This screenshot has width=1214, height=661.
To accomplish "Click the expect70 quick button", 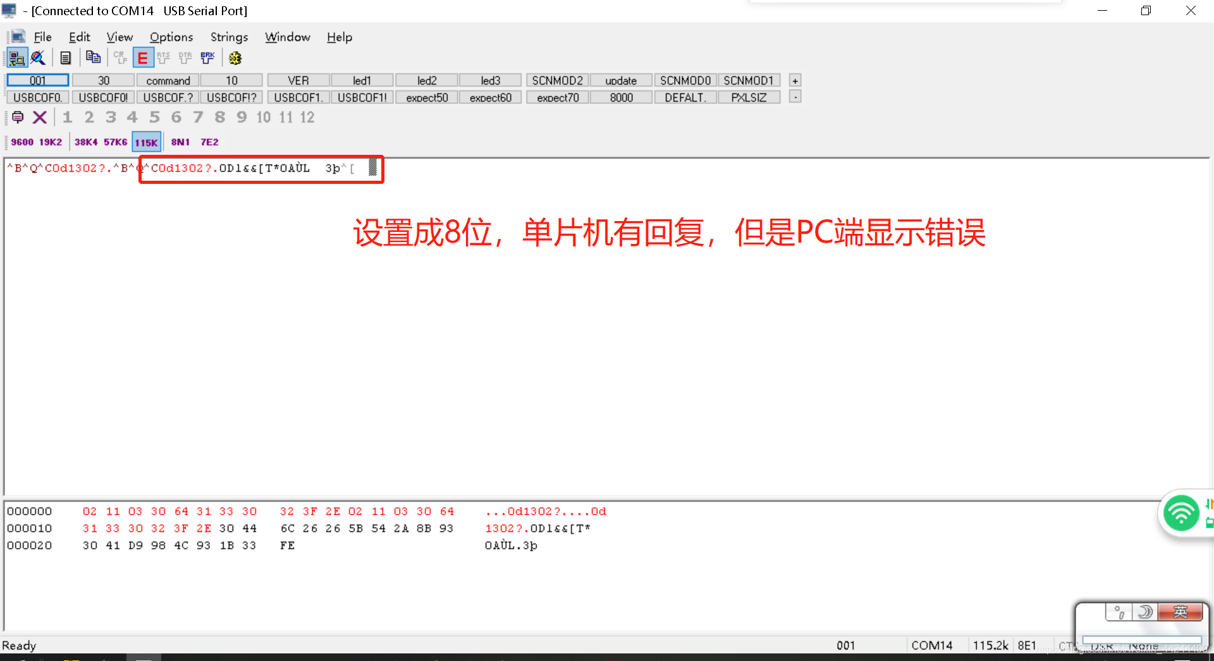I will point(558,97).
